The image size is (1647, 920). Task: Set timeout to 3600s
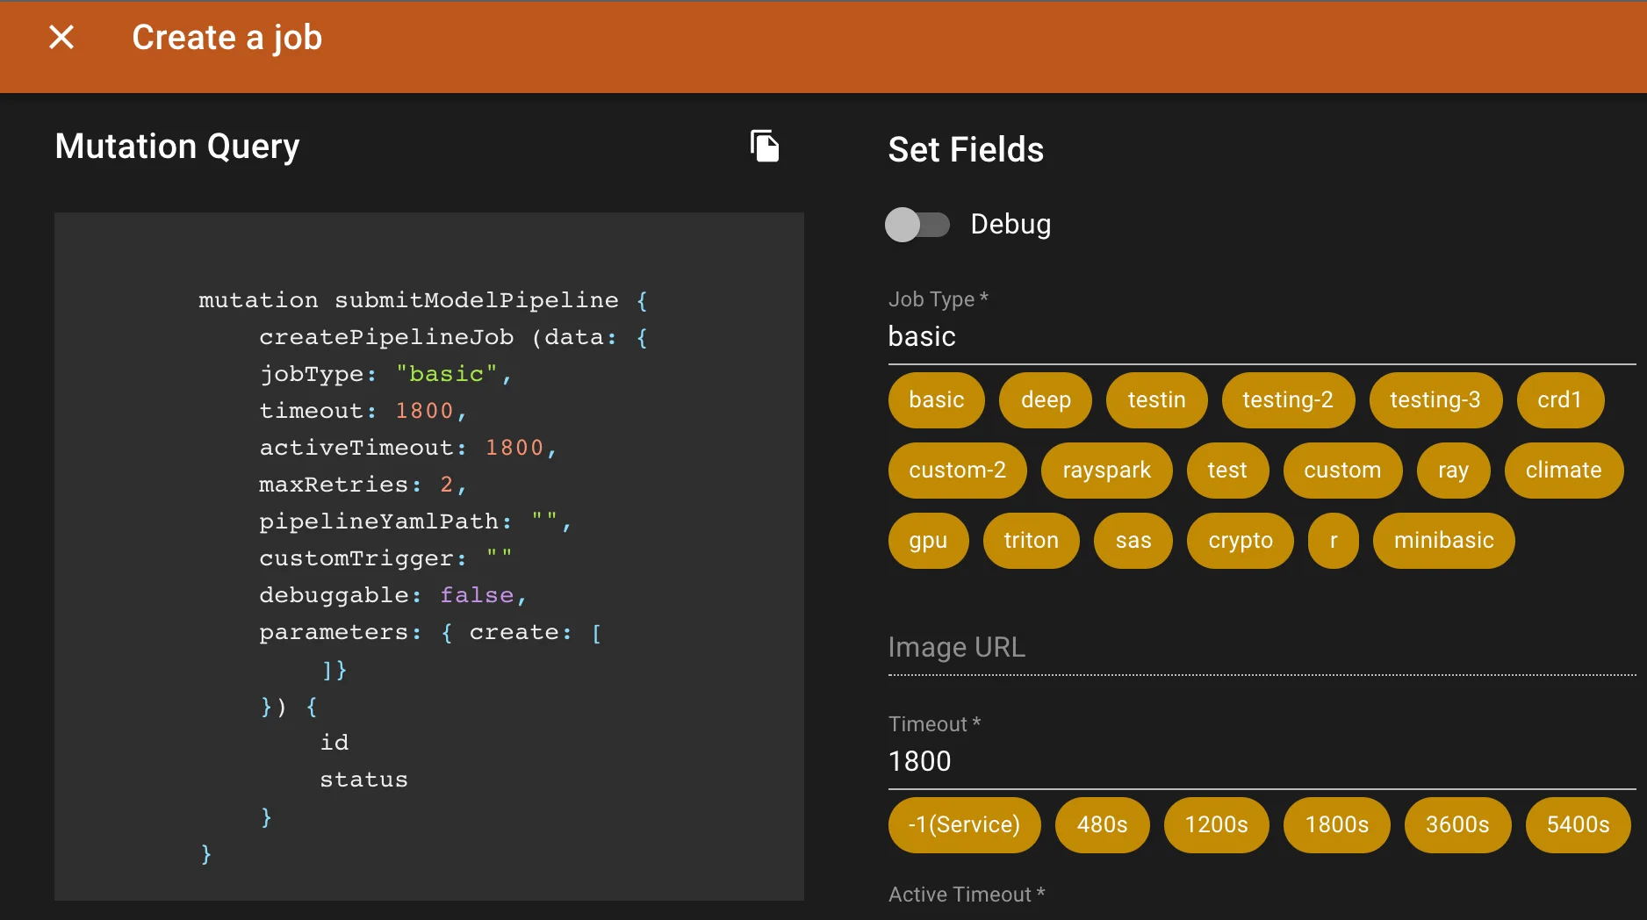click(1457, 825)
